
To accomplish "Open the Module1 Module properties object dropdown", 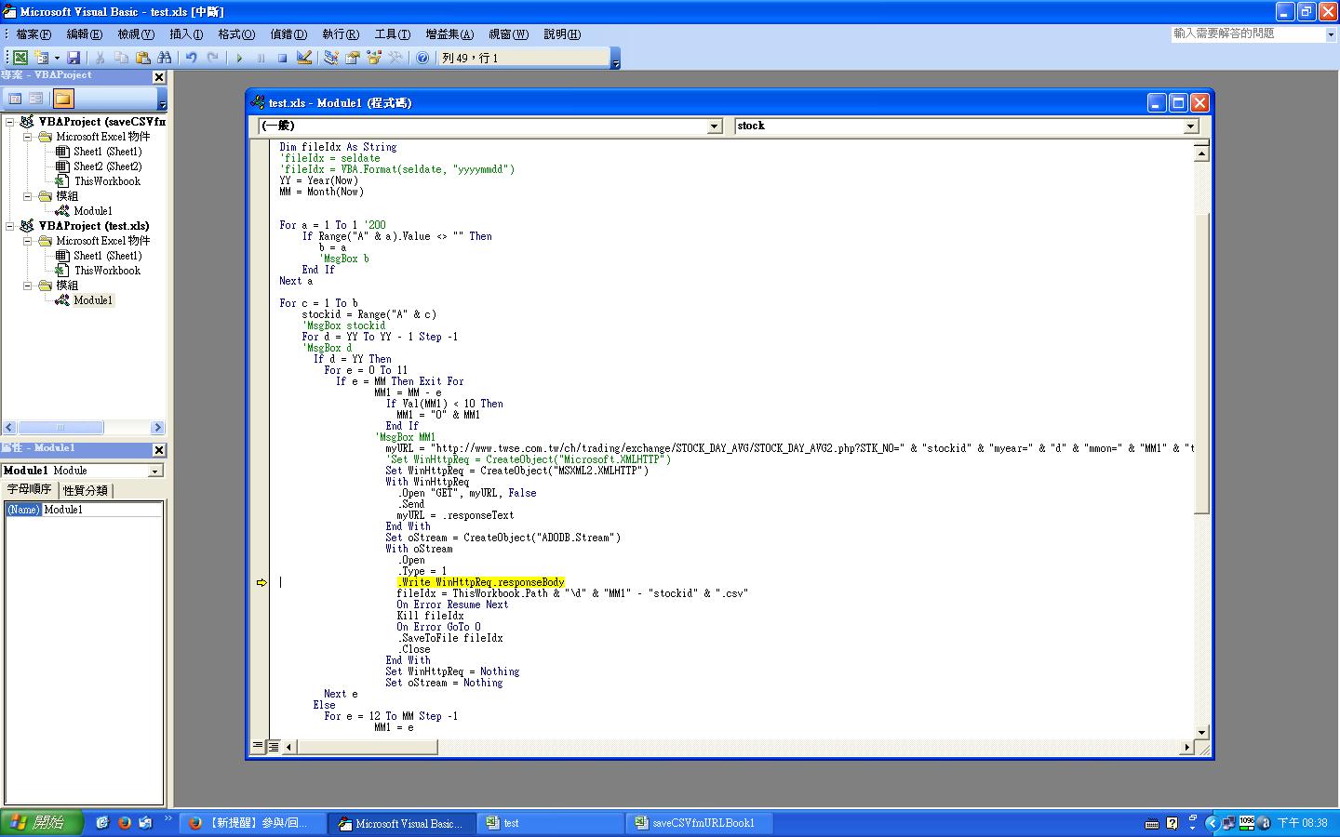I will click(155, 472).
